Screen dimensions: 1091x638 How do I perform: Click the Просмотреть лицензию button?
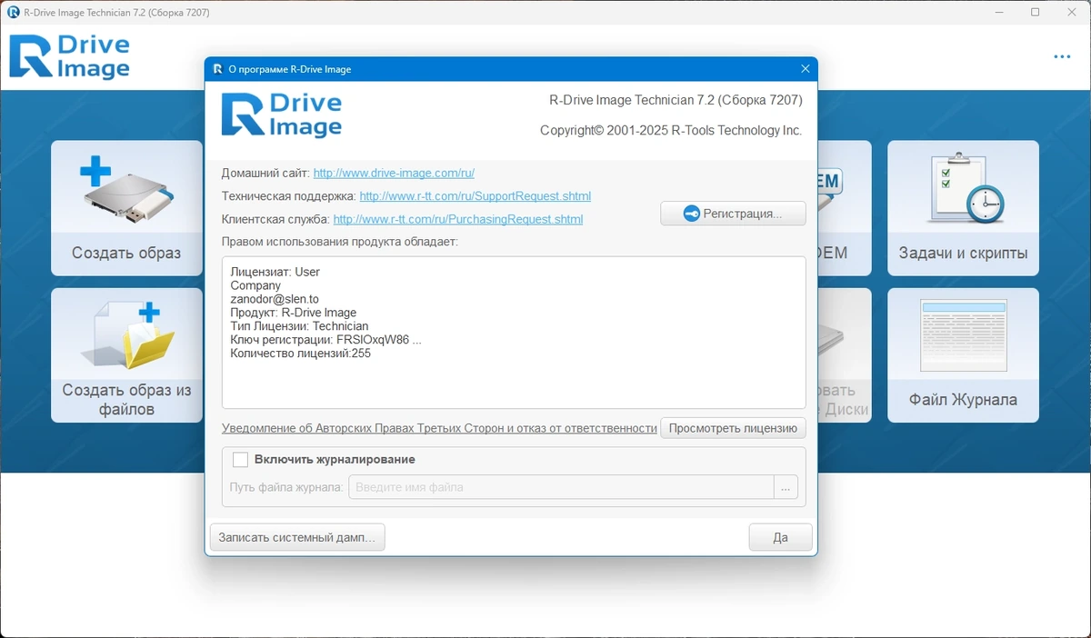pos(733,428)
